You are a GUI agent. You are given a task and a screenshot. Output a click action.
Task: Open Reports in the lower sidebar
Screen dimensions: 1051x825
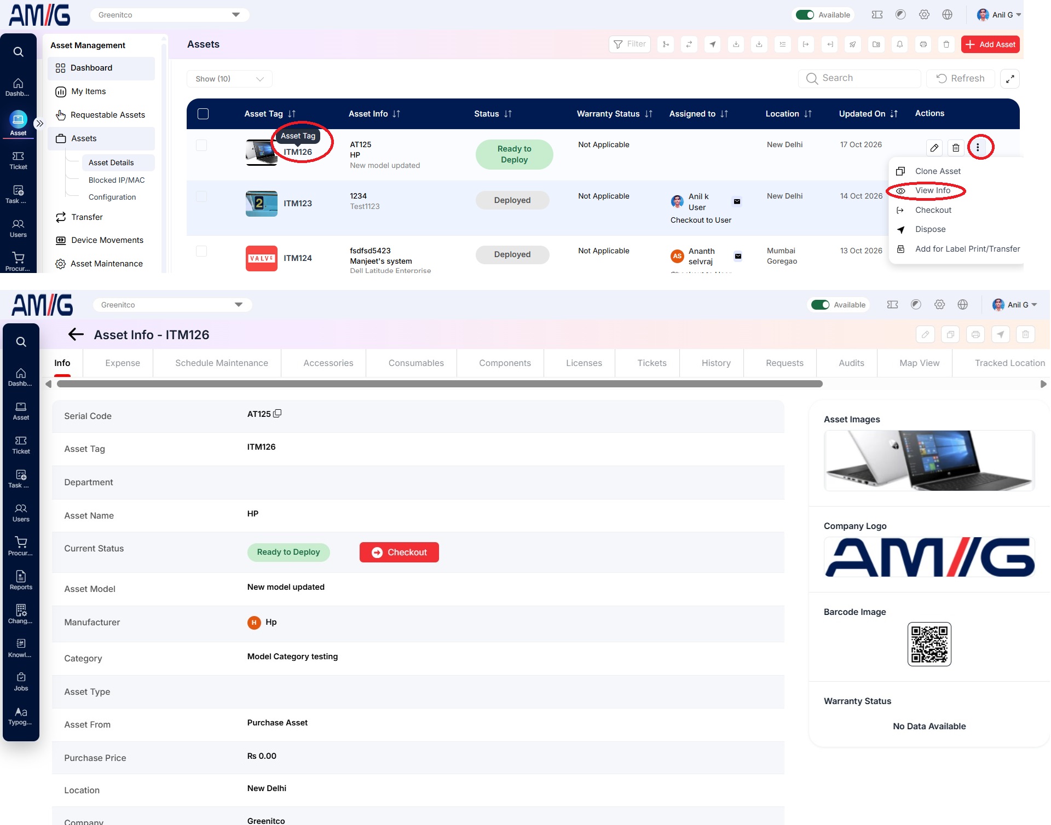pyautogui.click(x=21, y=580)
